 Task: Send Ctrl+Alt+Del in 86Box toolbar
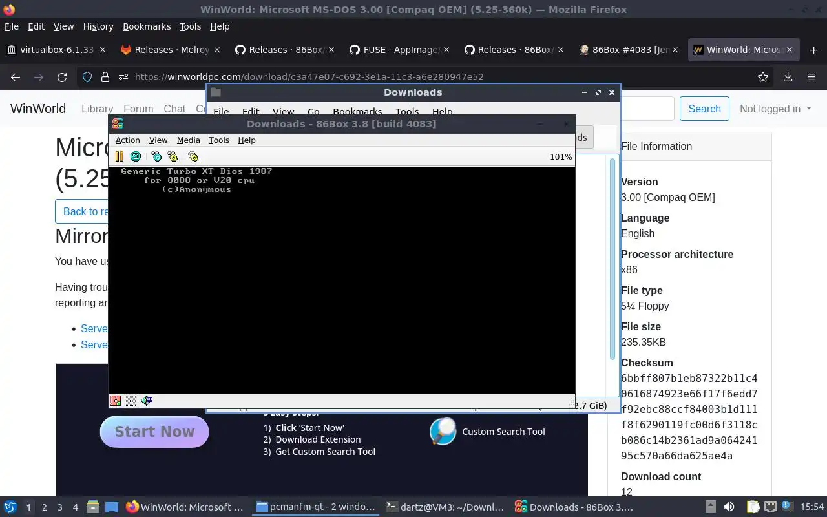tap(156, 156)
